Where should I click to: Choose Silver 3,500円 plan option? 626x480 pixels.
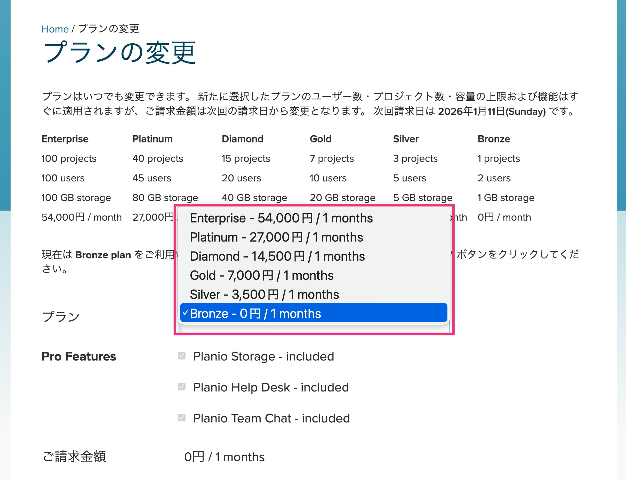[264, 294]
